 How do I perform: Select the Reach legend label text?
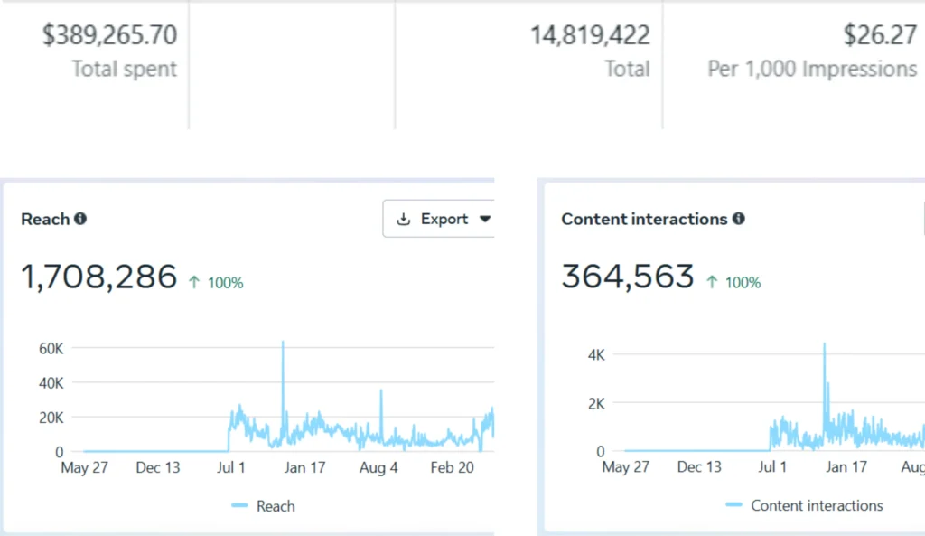pos(276,506)
